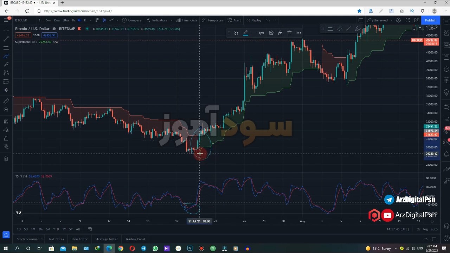Open the Trading Panel tab

135,239
